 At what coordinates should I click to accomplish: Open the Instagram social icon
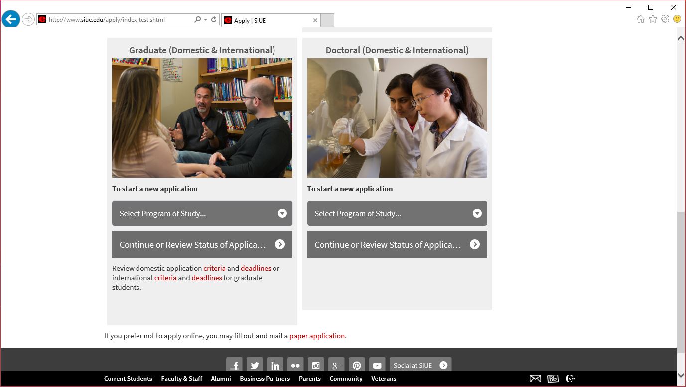[x=316, y=365]
